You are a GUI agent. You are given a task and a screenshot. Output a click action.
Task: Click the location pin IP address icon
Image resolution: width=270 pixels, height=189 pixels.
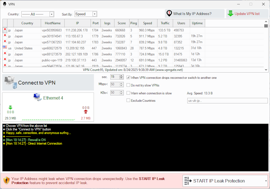click(169, 14)
